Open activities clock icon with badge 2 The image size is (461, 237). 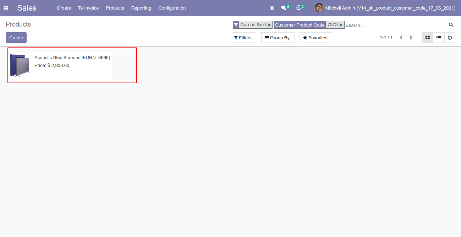[301, 7]
